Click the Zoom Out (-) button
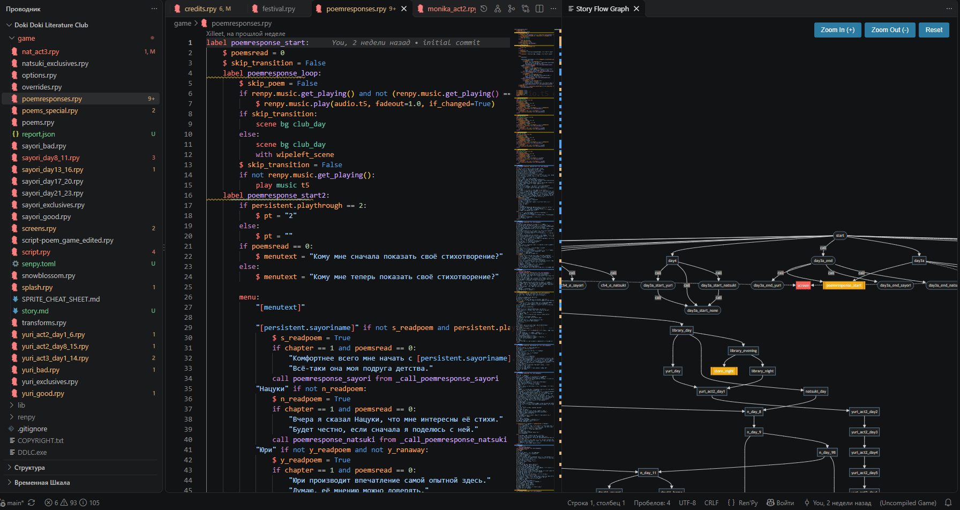Viewport: 960px width, 510px height. [890, 30]
